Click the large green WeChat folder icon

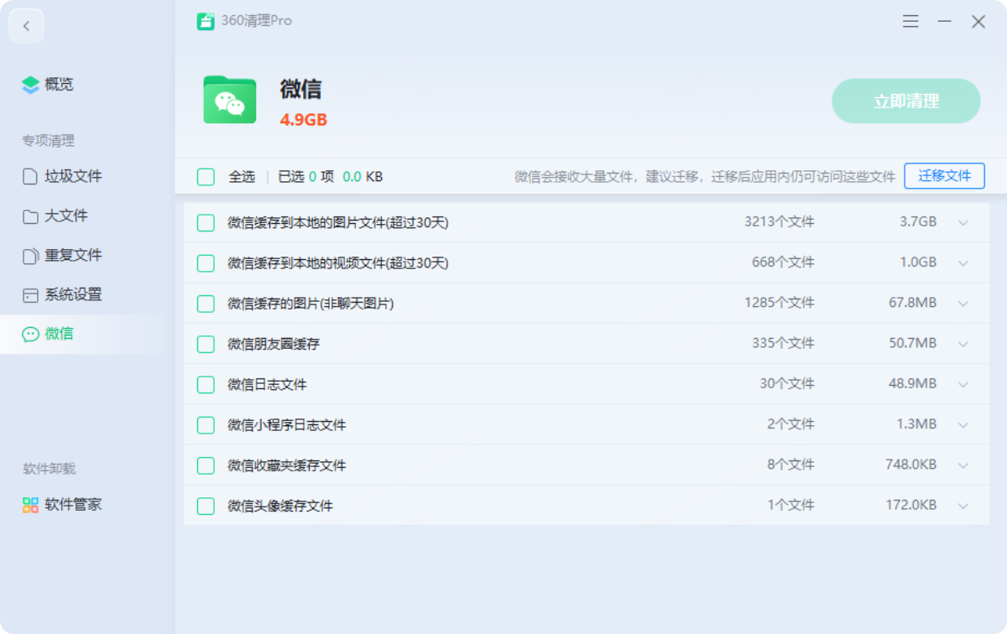(230, 100)
